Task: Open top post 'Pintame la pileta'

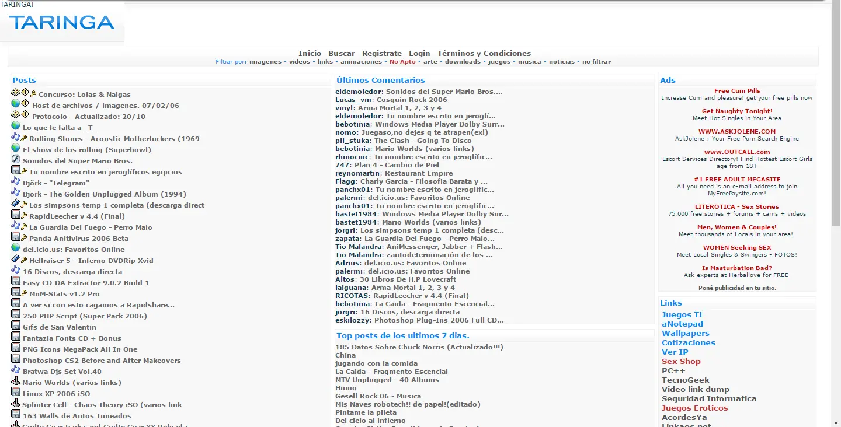Action: point(366,412)
